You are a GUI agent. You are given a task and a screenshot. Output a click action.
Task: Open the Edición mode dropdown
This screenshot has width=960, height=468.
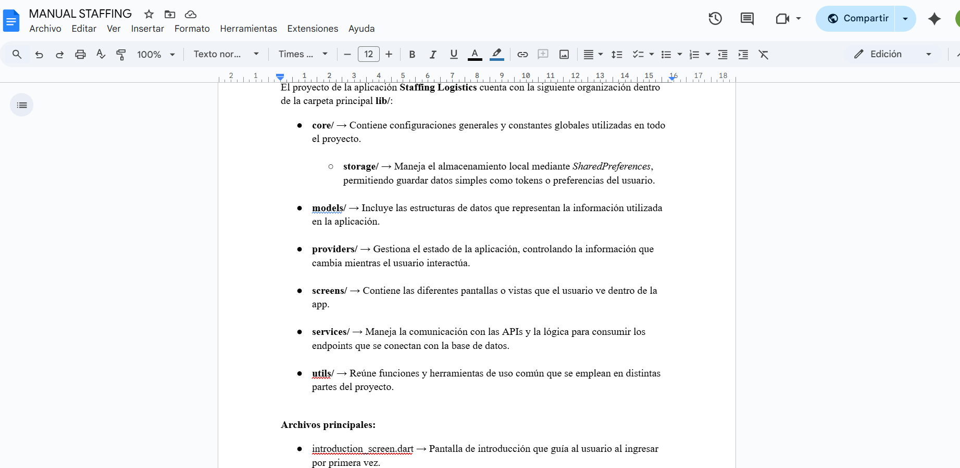pos(893,55)
